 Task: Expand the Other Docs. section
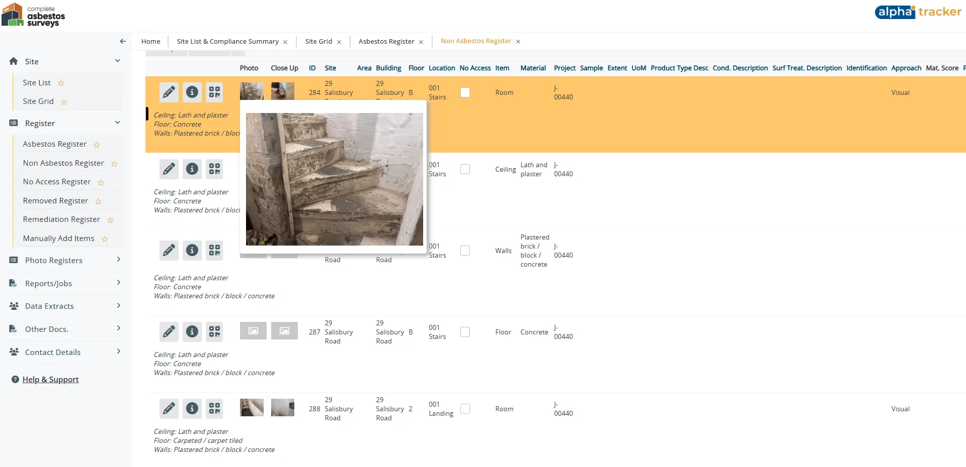[119, 328]
